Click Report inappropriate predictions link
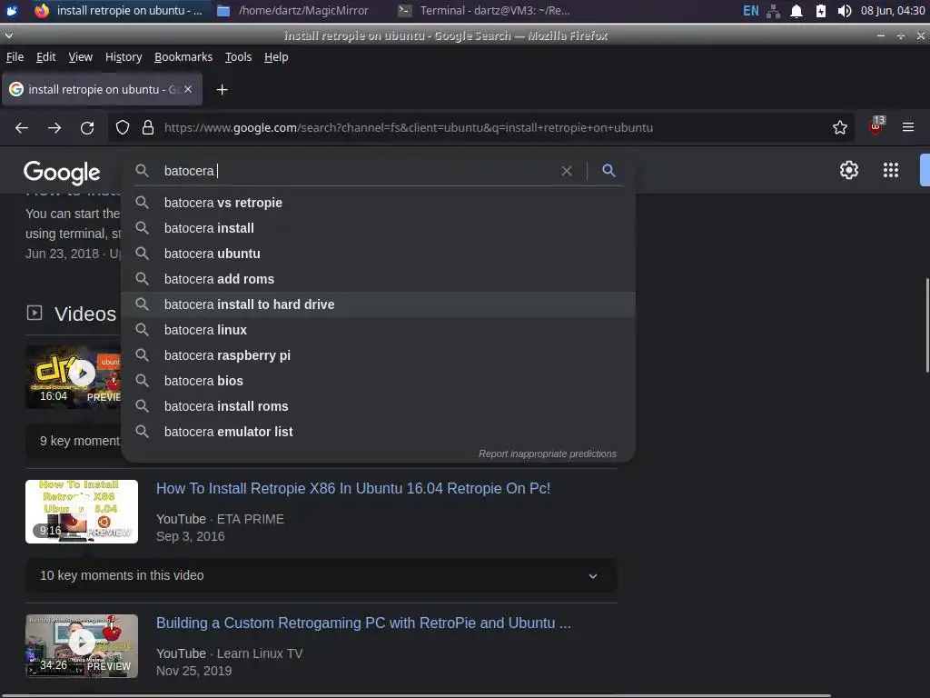Screen dimensions: 930x698 point(548,454)
